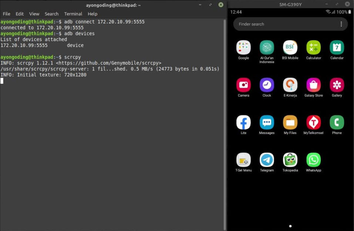
Task: Tap the Wi-Fi status icon on phone
Action: (x=328, y=12)
